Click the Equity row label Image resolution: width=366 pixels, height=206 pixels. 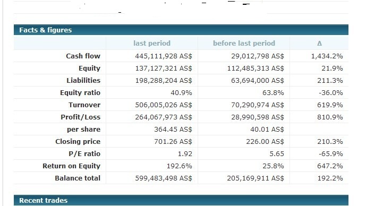coord(89,68)
